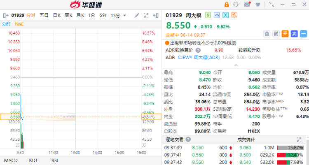Toggle the 分时 line legend
The width and height of the screenshot is (309, 165).
coord(6,24)
